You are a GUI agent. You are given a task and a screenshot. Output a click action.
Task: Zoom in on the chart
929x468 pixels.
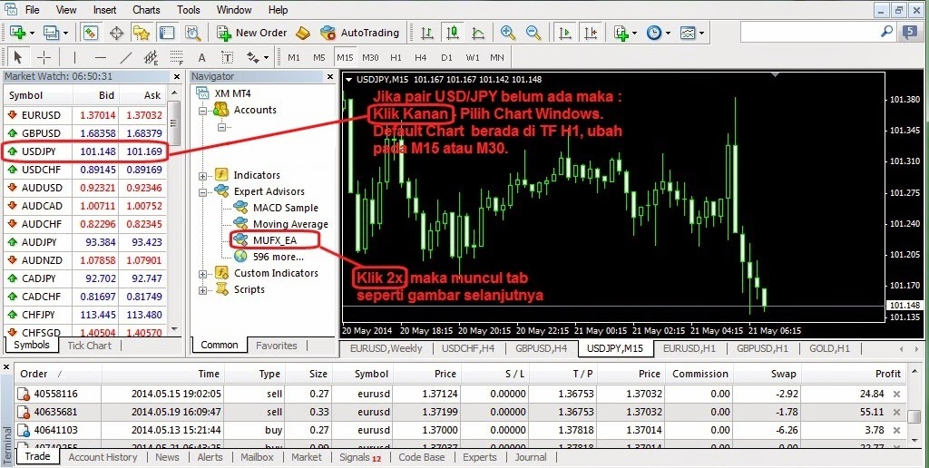[x=508, y=33]
